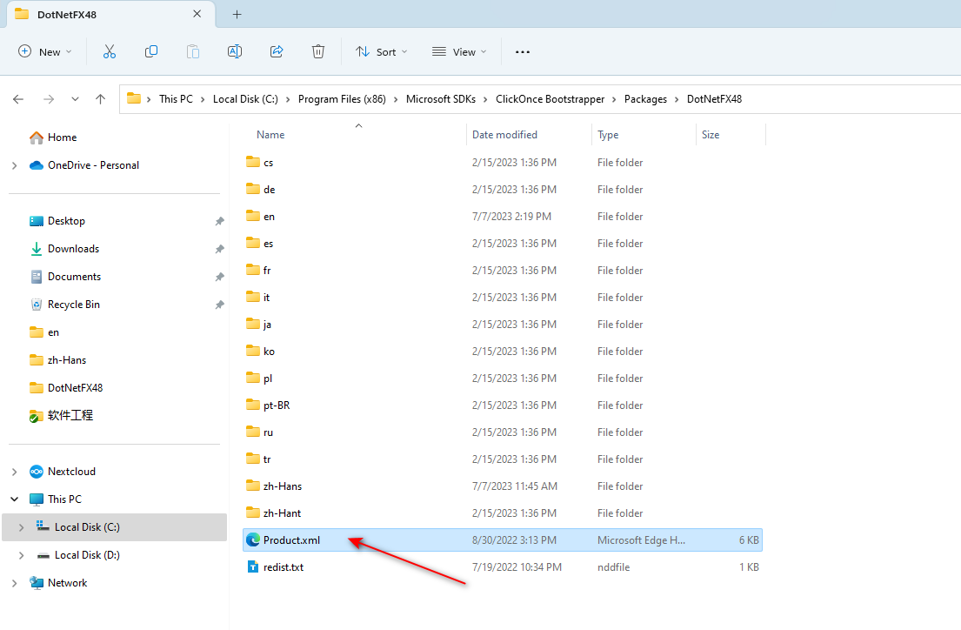Close the DotNetFX48 tab

click(197, 14)
